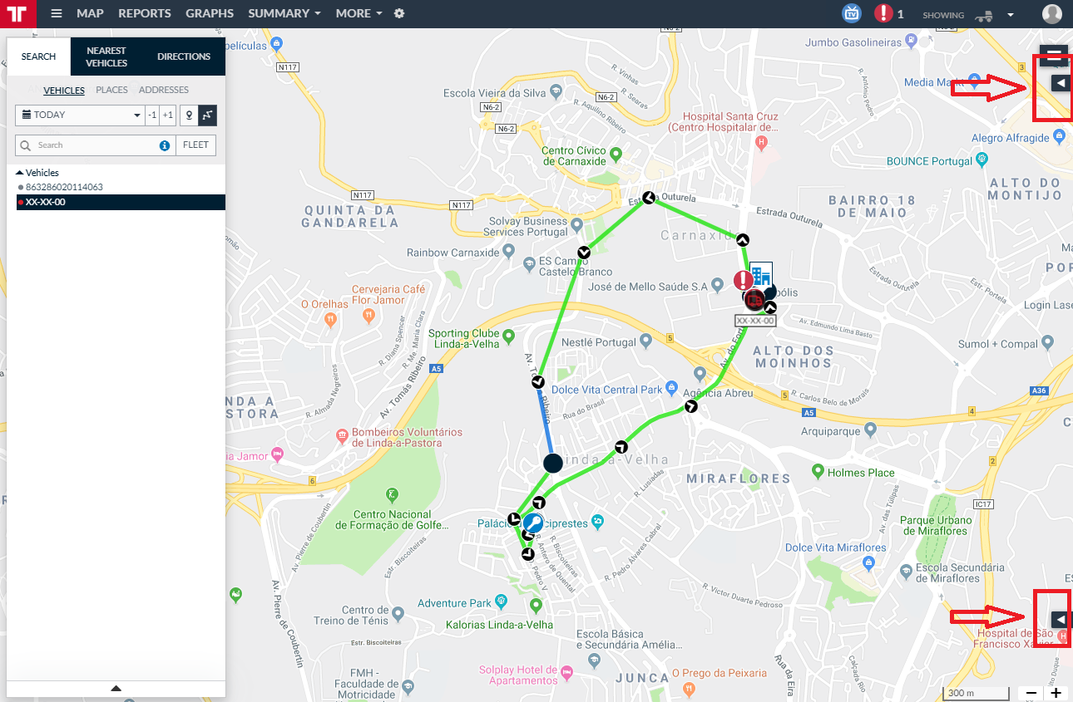
Task: Switch to the DIRECTIONS tab
Action: [x=184, y=56]
